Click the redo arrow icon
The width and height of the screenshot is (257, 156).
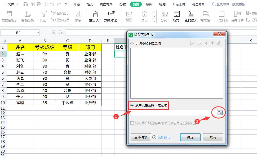click(59, 4)
